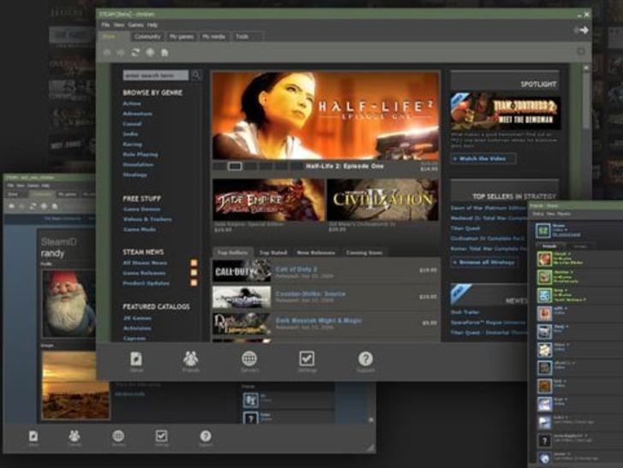Click the Jade Empire Special Edition thumbnail
This screenshot has width=623, height=468.
point(269,200)
